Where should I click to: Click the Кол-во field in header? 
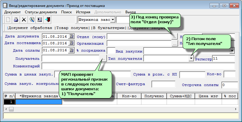tap(230, 74)
